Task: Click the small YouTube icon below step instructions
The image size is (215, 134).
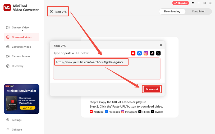Action: tap(91, 112)
